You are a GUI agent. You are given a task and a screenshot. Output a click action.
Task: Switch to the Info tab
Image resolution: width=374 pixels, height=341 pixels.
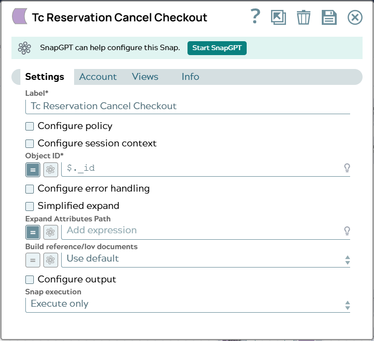pyautogui.click(x=190, y=76)
